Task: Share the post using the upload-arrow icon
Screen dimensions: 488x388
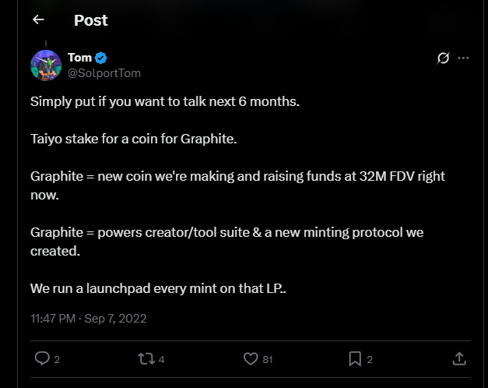Action: pos(459,358)
